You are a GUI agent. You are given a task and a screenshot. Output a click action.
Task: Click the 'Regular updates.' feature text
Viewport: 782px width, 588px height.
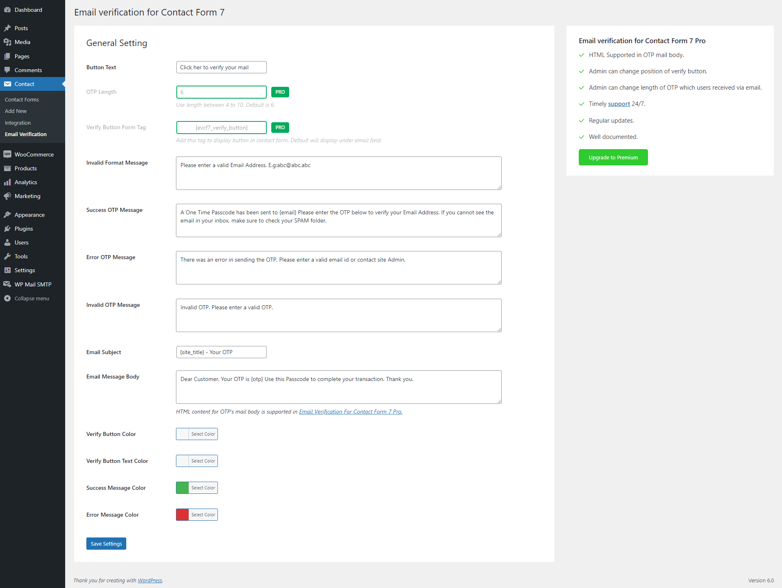(x=611, y=121)
